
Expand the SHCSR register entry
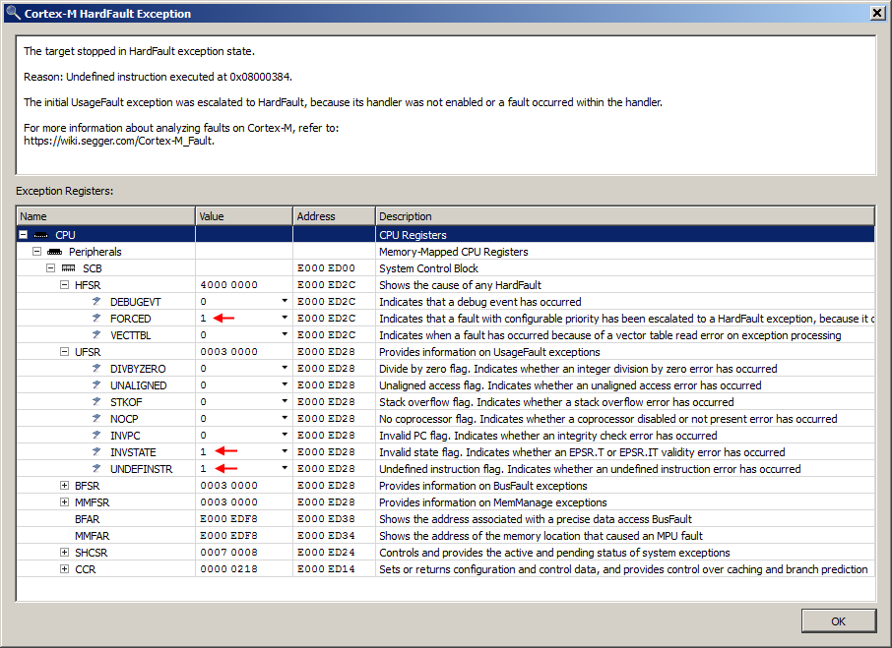coord(63,552)
